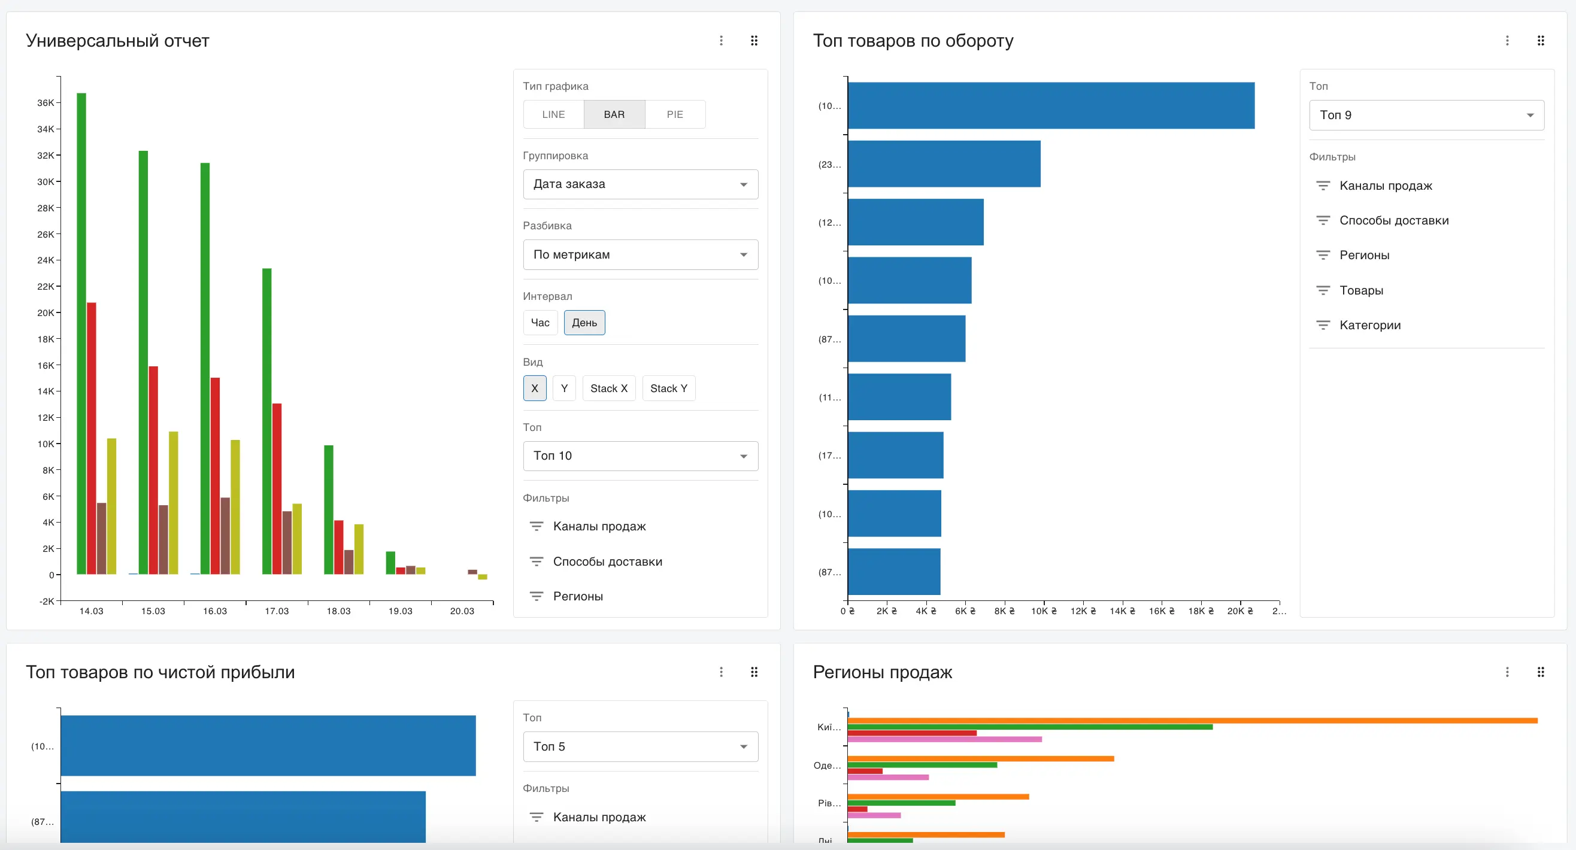Click filter icon beside Категории

pos(1323,325)
